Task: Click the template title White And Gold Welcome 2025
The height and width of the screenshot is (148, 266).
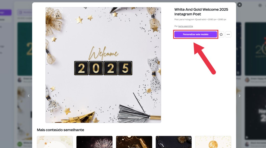Action: (x=201, y=12)
